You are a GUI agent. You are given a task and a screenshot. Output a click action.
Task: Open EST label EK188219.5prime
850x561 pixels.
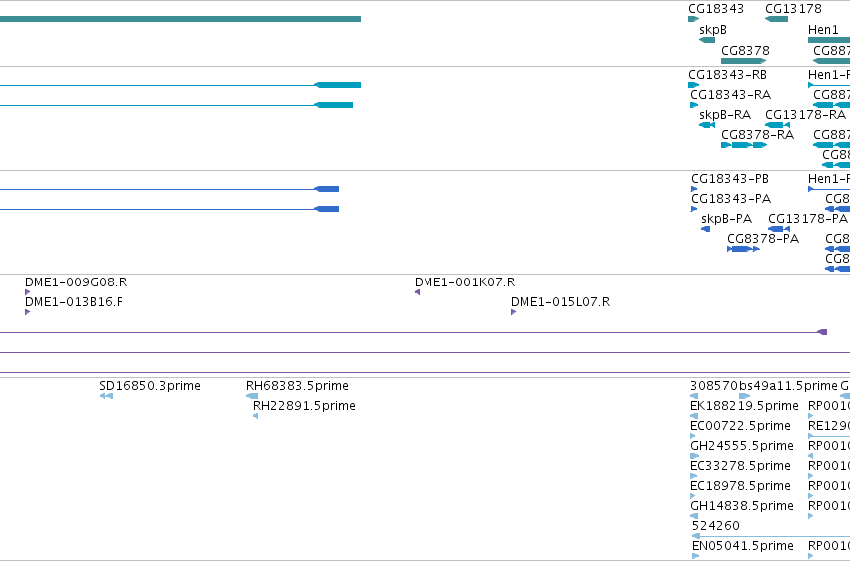coord(744,406)
